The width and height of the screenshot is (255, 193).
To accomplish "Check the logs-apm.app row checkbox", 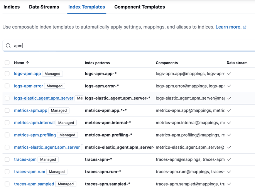I will point(7,74).
